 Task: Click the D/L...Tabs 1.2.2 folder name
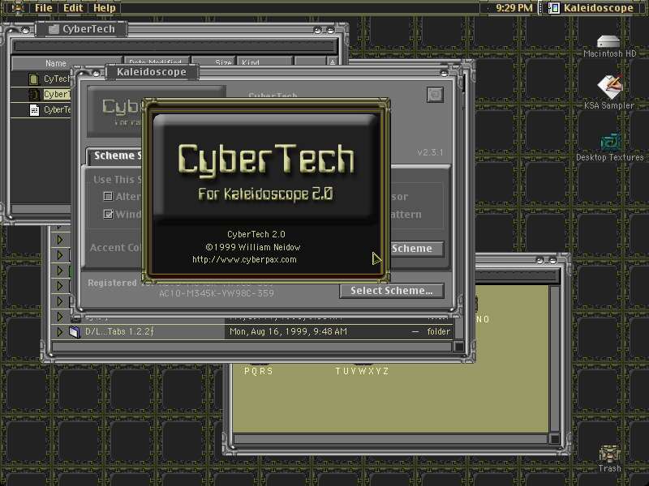pos(119,331)
